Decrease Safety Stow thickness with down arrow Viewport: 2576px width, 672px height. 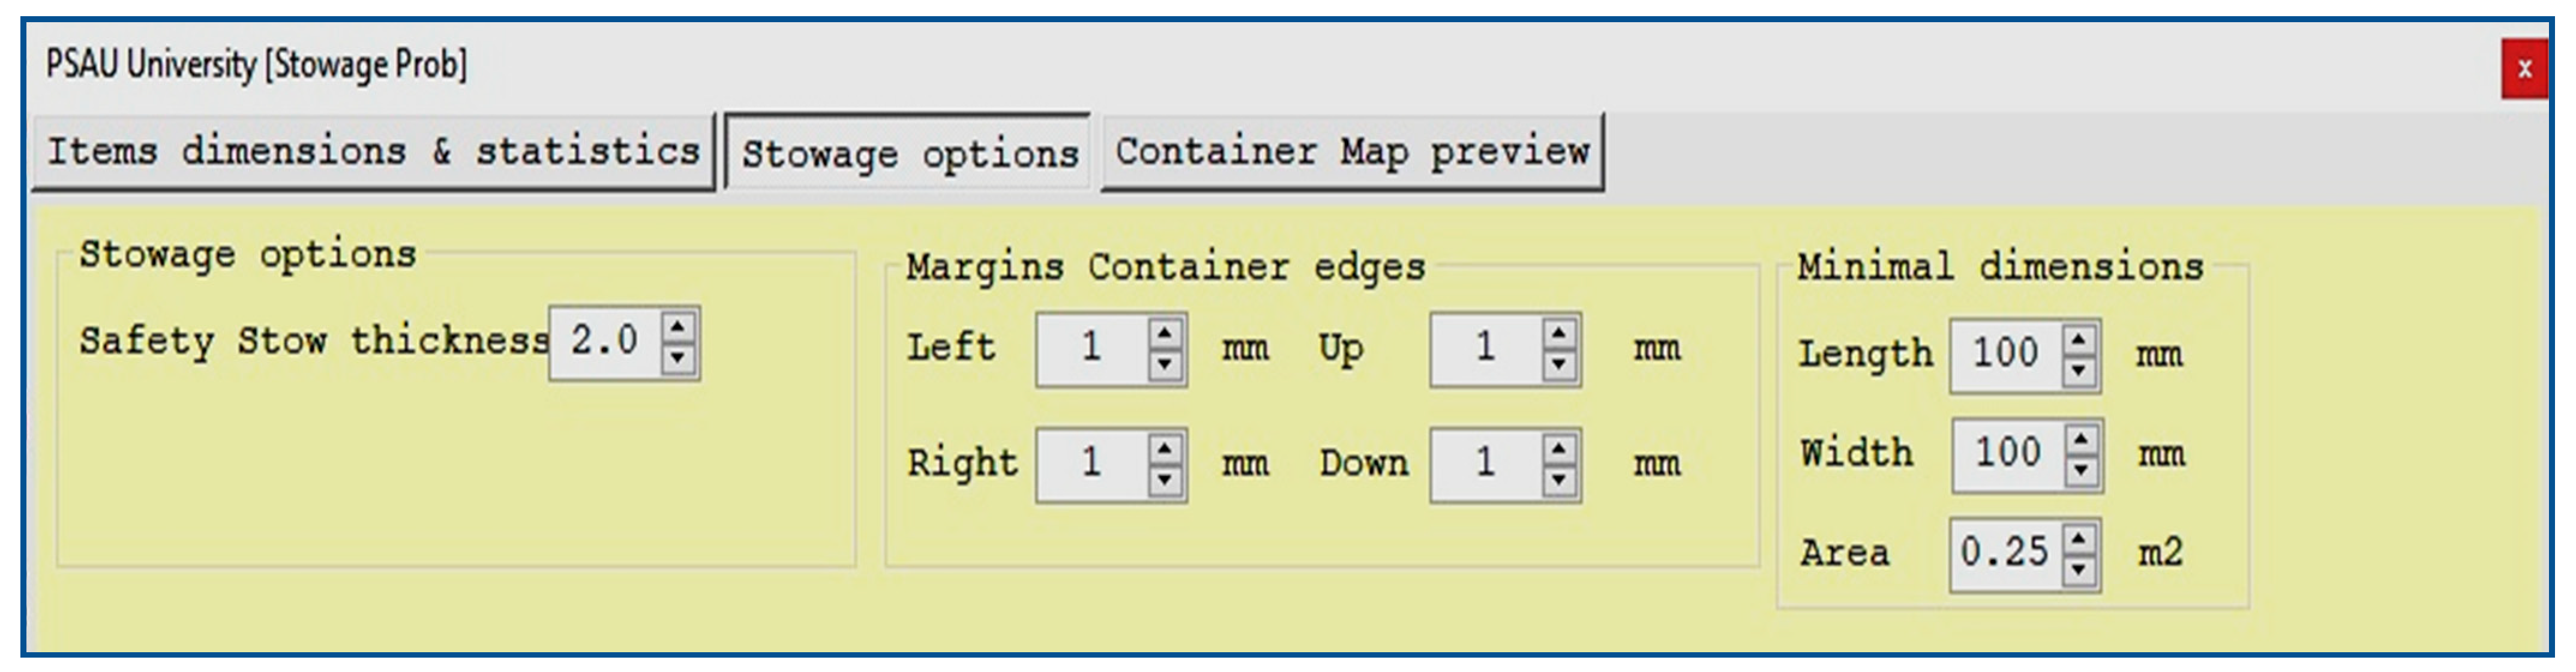click(x=679, y=357)
